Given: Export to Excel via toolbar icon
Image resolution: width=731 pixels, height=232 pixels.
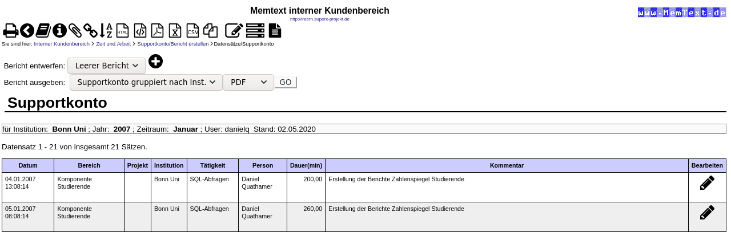Looking at the screenshot, I should [x=175, y=30].
